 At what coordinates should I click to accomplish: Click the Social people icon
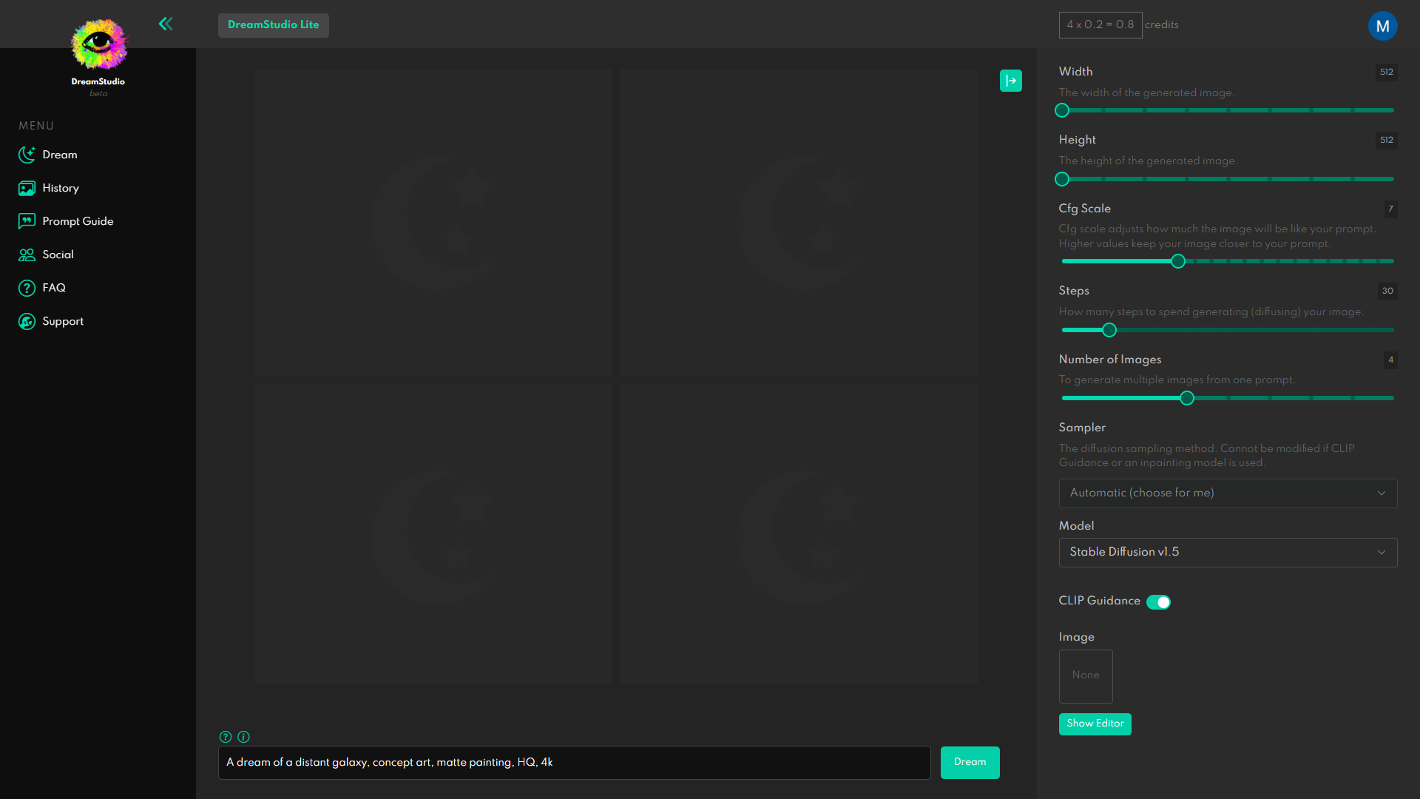tap(27, 254)
